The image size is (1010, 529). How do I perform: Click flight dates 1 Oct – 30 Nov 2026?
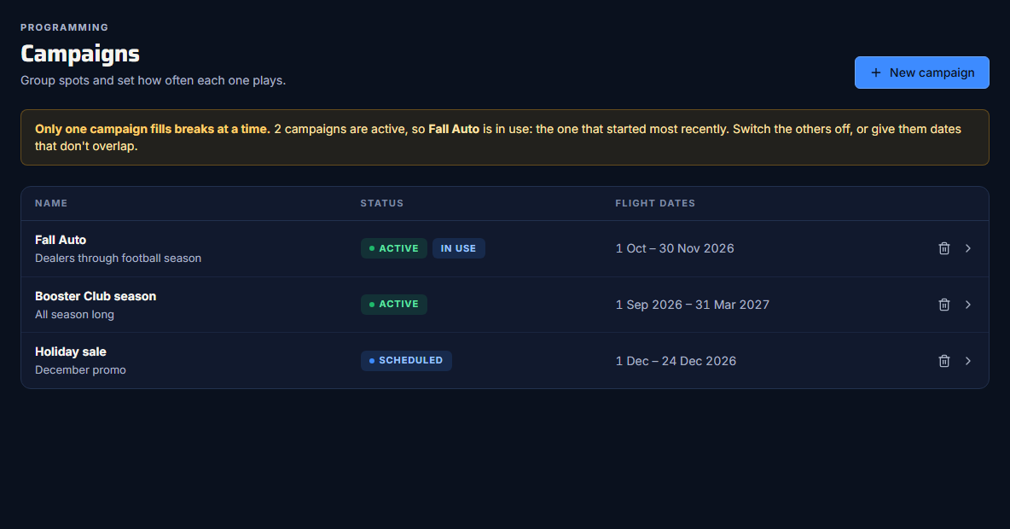pos(675,248)
